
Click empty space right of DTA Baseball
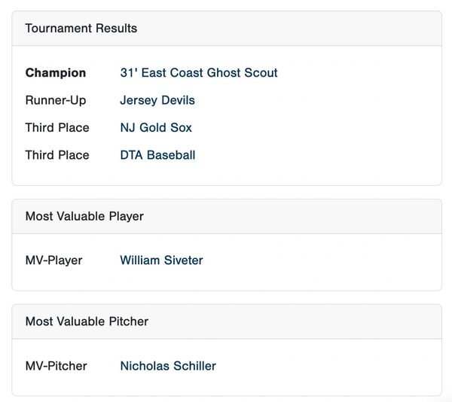(316, 155)
